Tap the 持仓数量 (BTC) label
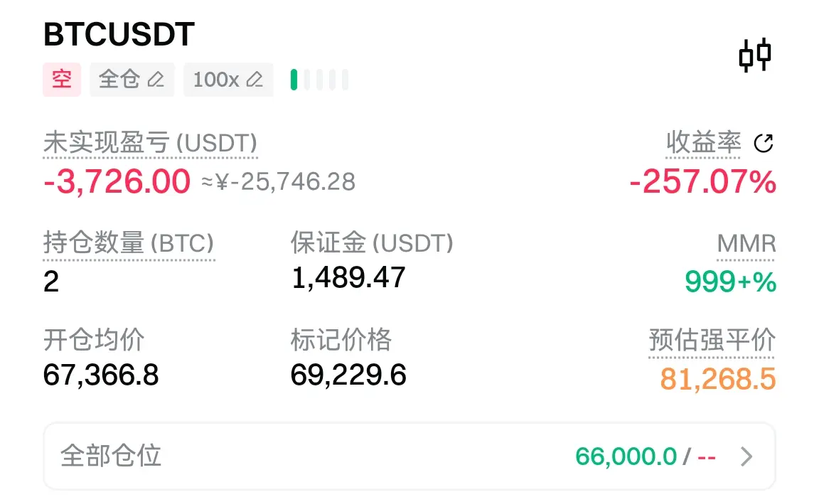 129,244
